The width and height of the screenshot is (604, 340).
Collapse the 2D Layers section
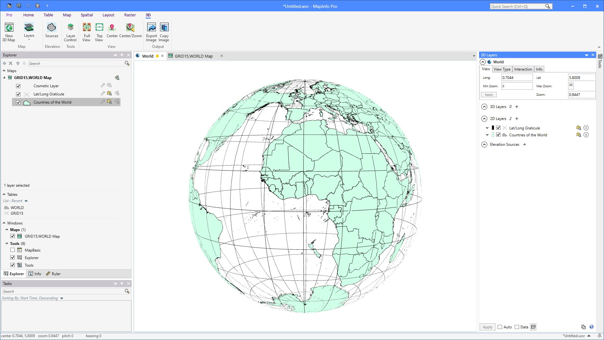coord(484,119)
